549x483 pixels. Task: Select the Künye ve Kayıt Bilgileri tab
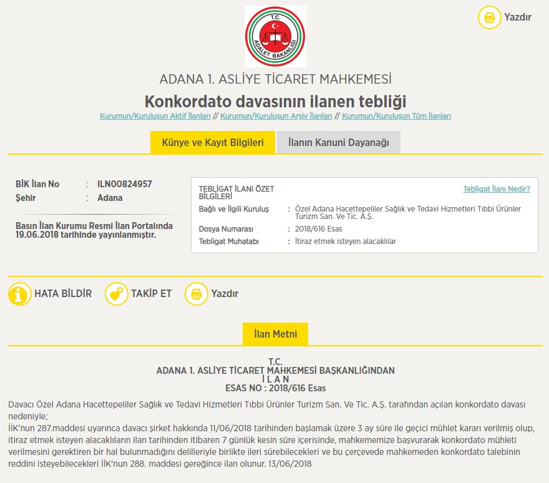(x=213, y=143)
